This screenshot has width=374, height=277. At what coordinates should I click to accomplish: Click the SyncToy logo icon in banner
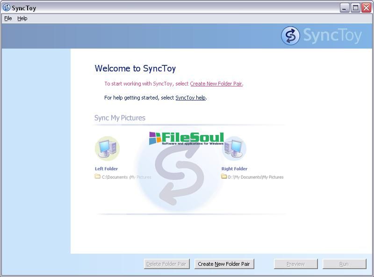290,36
